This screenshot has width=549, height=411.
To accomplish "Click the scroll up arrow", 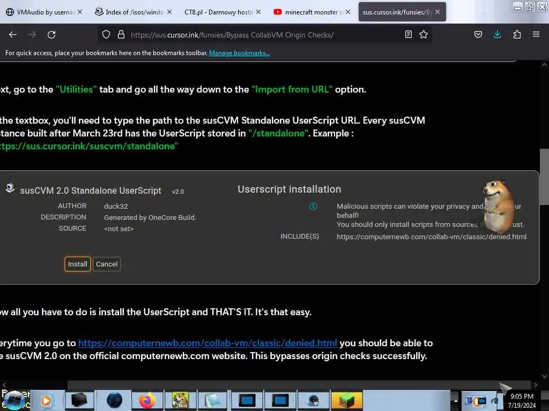I will pyautogui.click(x=544, y=65).
